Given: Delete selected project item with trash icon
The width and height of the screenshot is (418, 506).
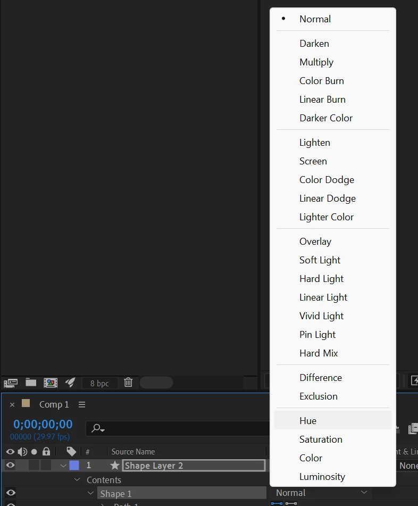Looking at the screenshot, I should pos(128,383).
